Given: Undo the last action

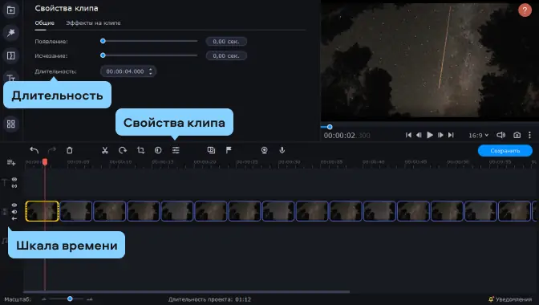Looking at the screenshot, I should pos(34,150).
